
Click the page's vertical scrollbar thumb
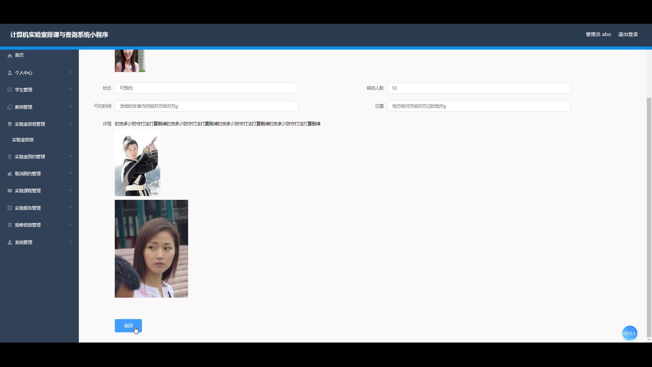coord(649,217)
